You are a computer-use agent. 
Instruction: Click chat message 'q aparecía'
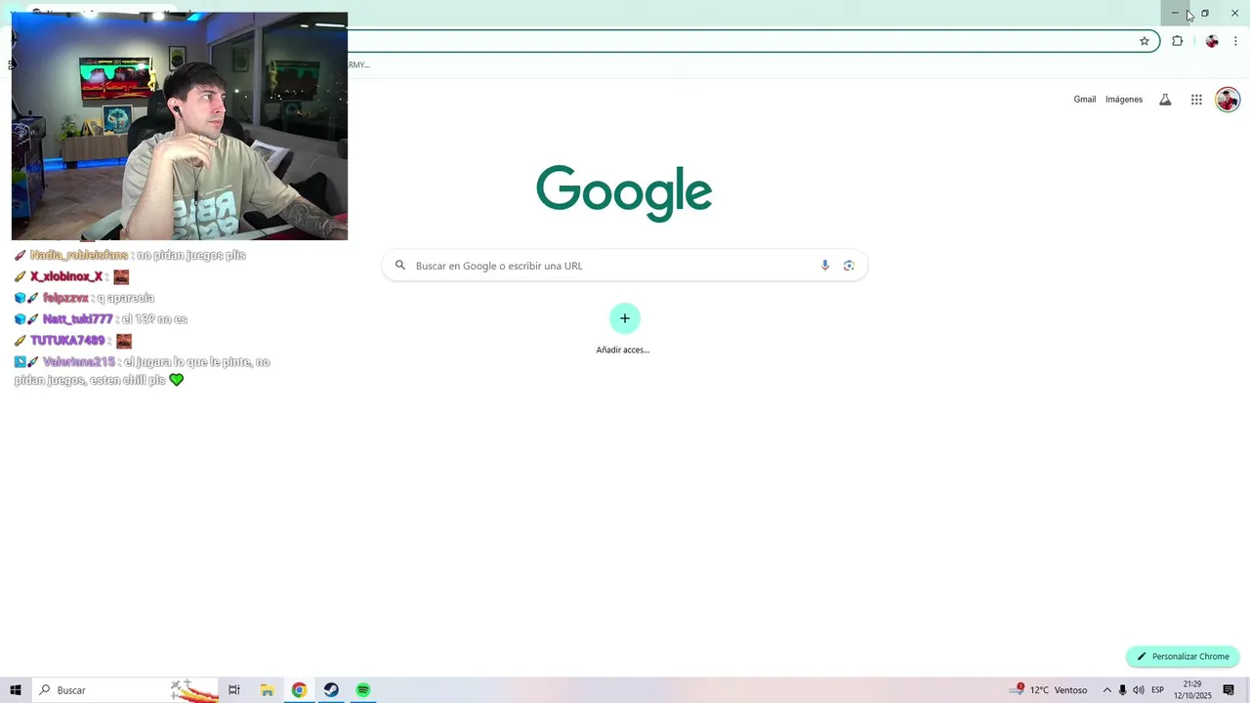(x=126, y=299)
